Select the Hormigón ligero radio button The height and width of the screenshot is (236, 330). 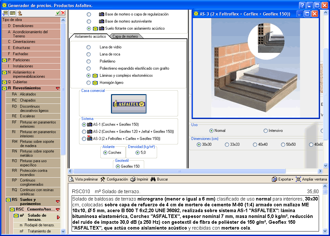[x=89, y=83]
